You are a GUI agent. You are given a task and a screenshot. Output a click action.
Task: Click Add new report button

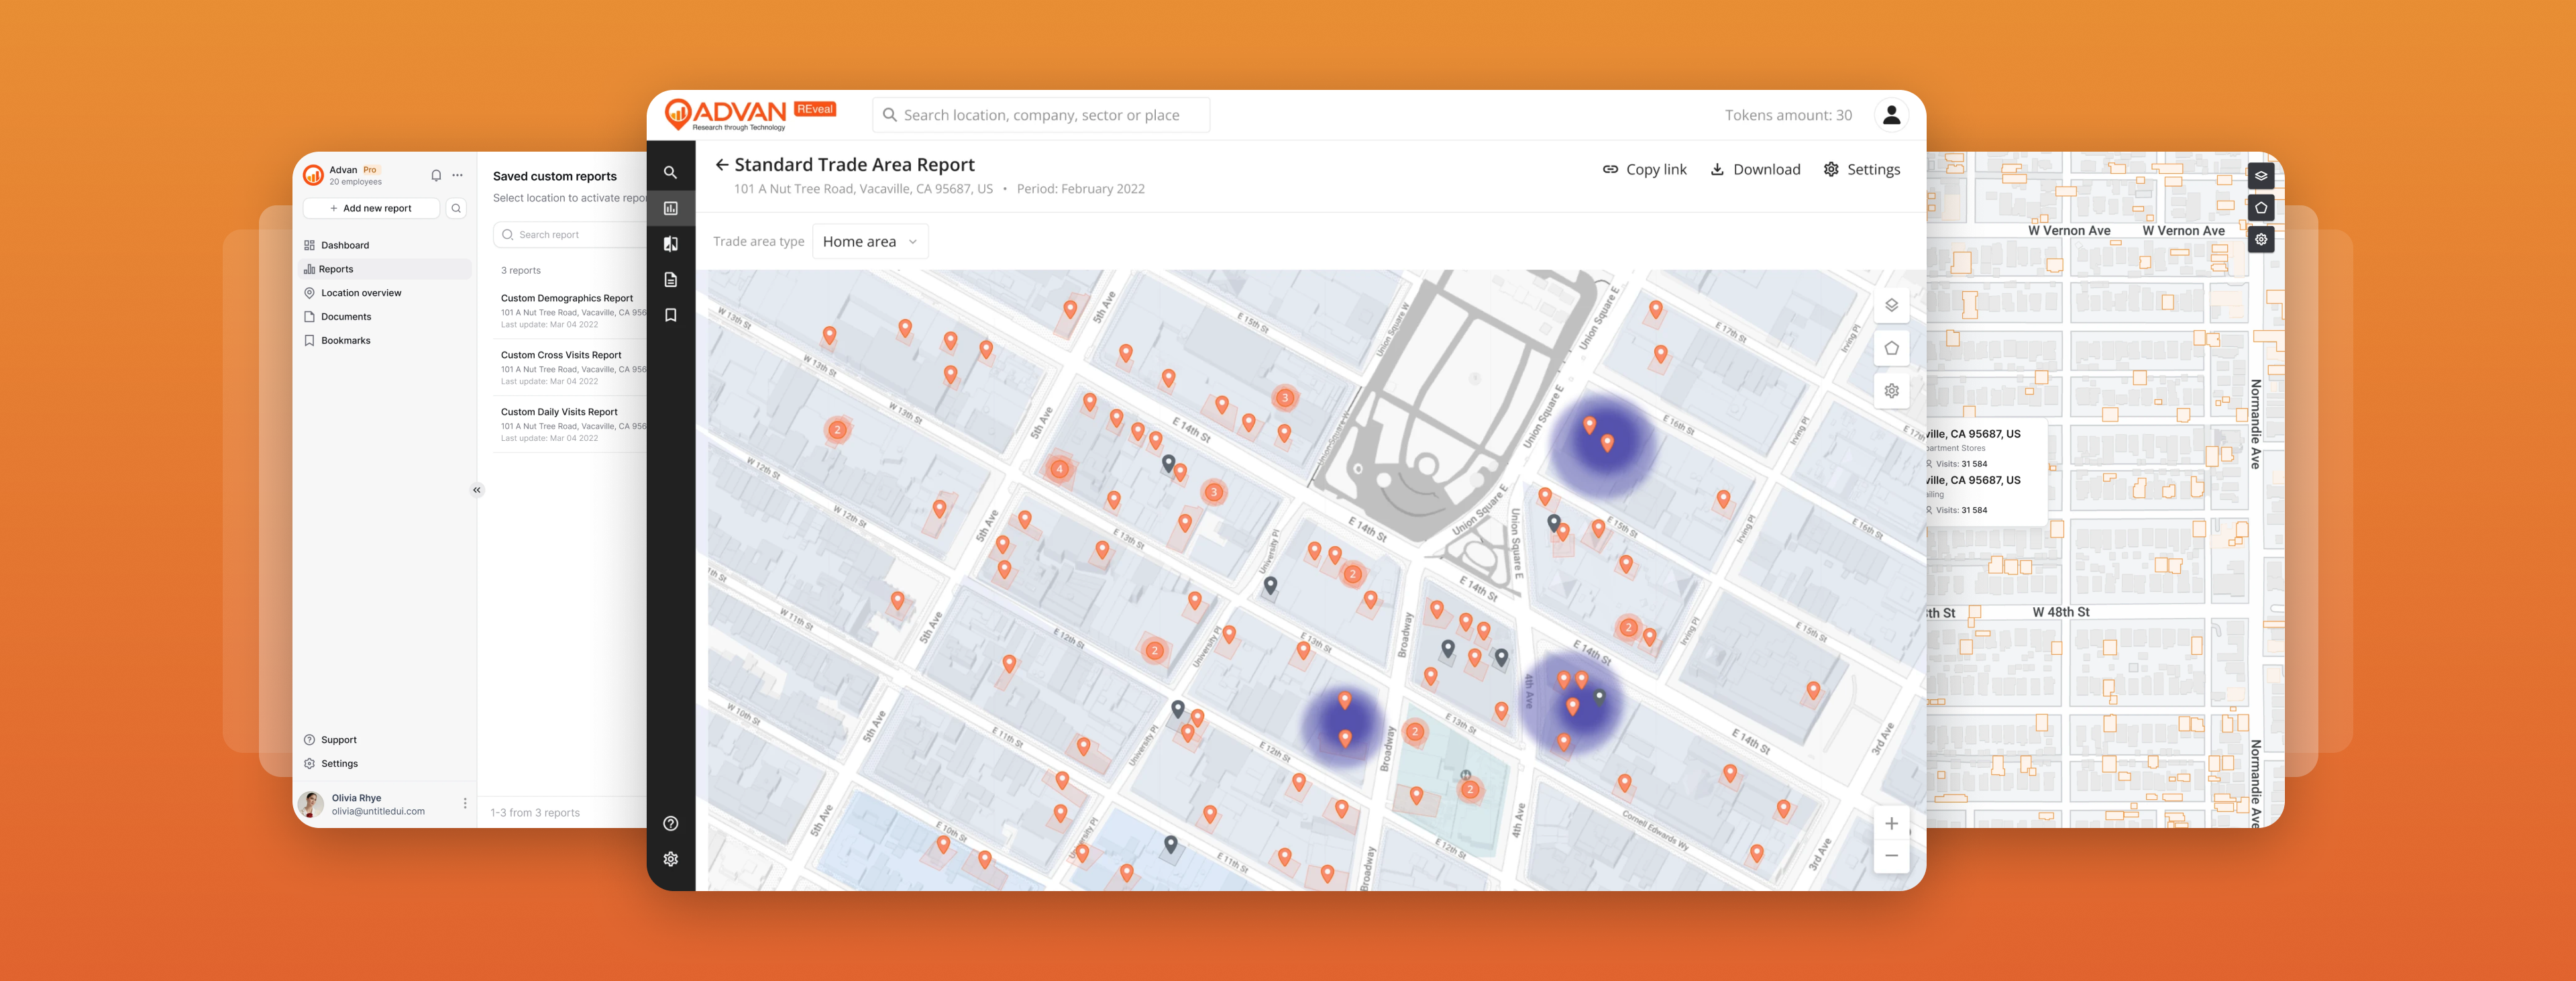(371, 208)
